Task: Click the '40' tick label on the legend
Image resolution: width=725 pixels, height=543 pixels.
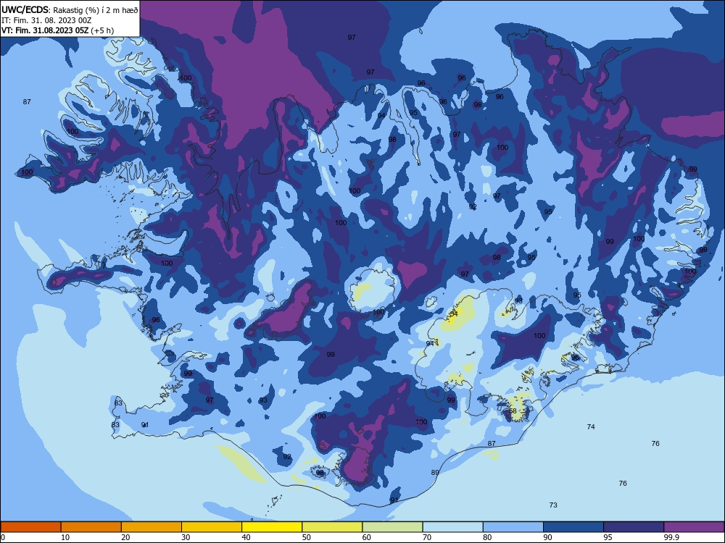Action: click(x=246, y=537)
